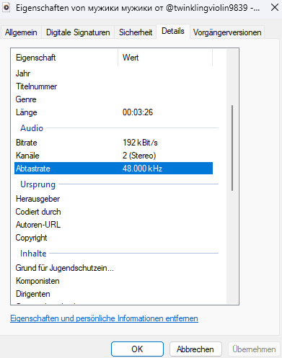Click the media file icon in title bar
This screenshot has width=282, height=358.
click(6, 8)
